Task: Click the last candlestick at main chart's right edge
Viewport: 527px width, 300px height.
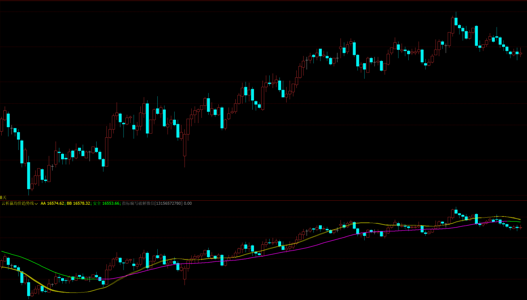Action: click(521, 53)
